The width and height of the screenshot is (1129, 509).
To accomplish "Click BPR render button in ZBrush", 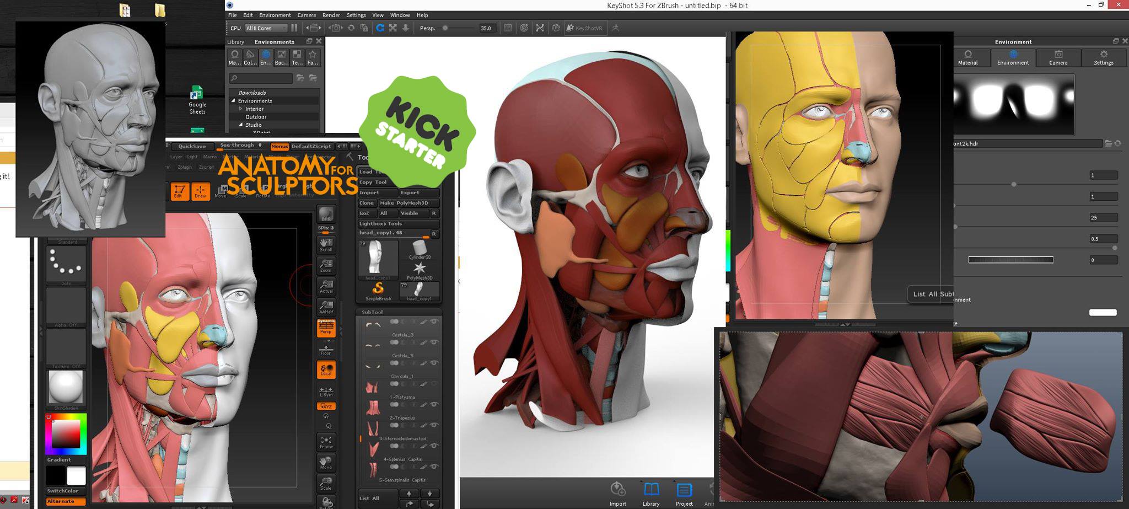I will click(x=326, y=214).
